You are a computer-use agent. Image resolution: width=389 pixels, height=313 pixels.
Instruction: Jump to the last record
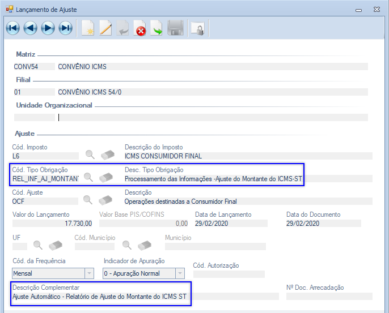point(66,28)
